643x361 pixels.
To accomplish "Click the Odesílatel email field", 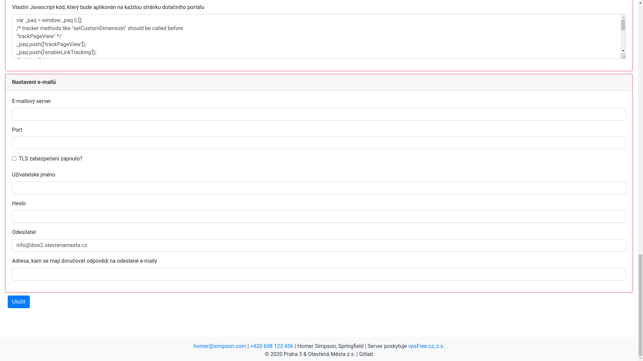I will [x=318, y=245].
